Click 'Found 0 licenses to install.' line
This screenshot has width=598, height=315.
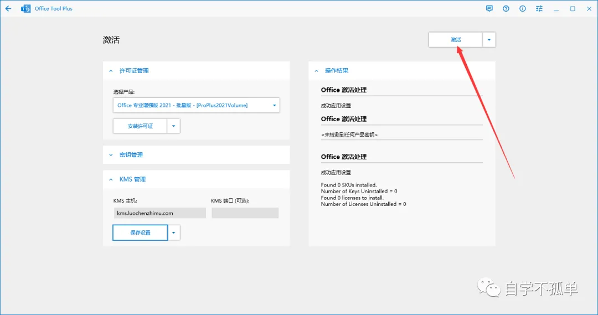tap(352, 198)
